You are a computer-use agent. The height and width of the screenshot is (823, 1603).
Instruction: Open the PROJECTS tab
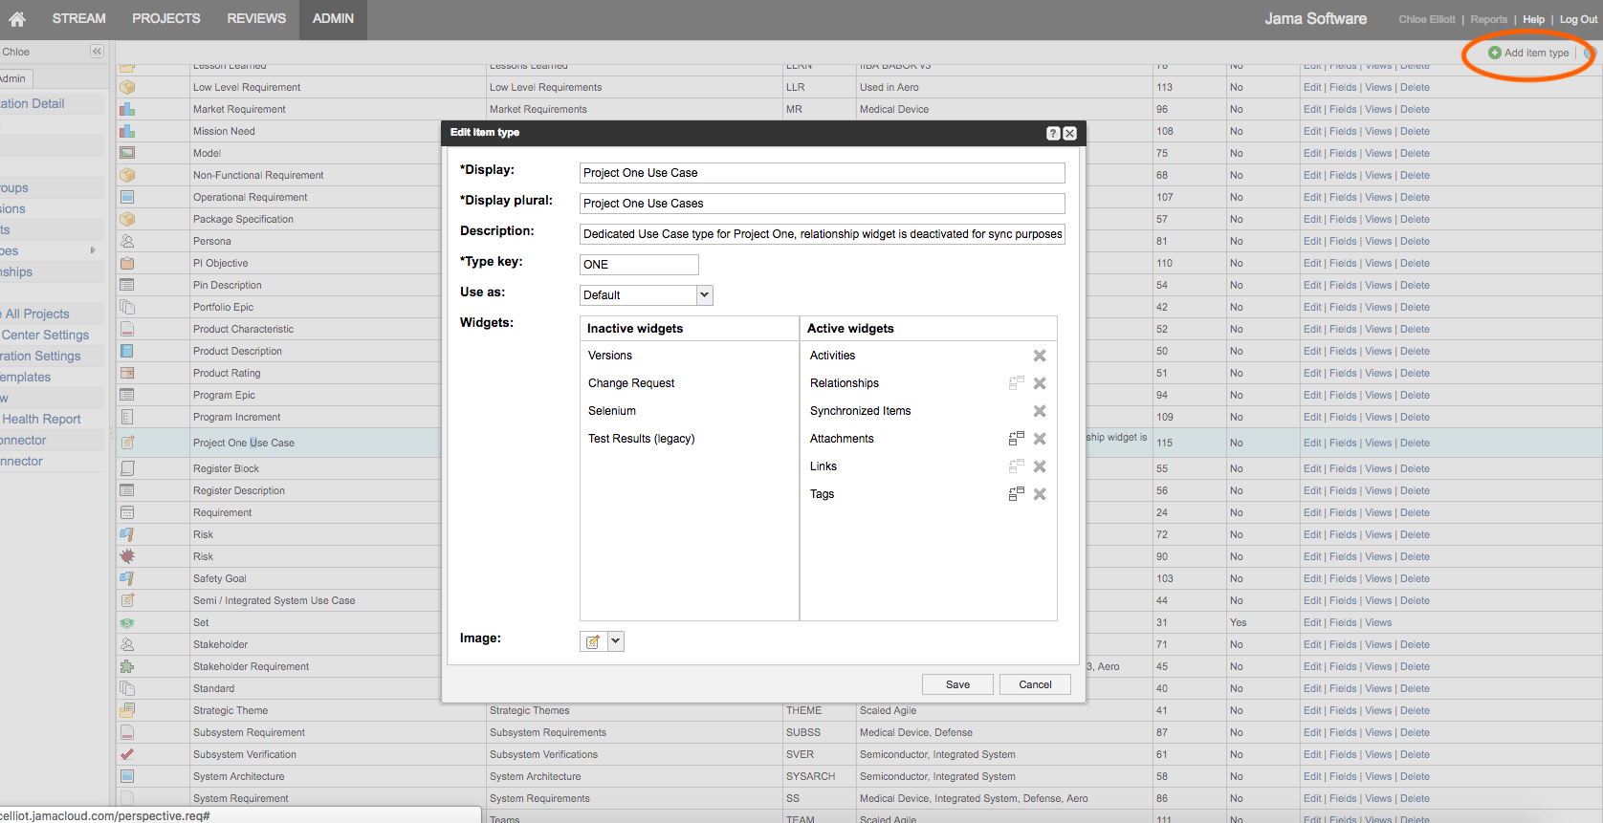166,19
